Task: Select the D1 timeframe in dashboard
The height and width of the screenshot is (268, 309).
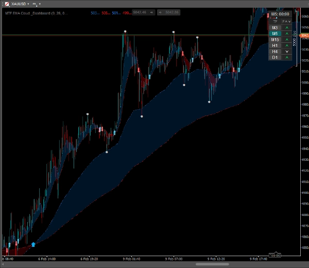Action: 275,58
